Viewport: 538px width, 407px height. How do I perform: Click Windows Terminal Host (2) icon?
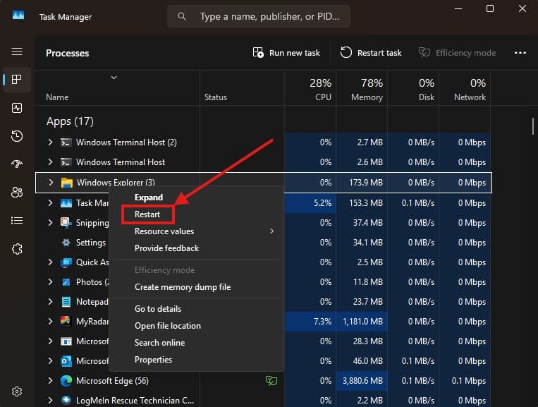(66, 142)
